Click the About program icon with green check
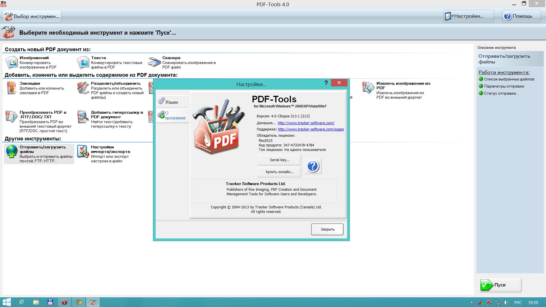546x307 pixels. 161,114
